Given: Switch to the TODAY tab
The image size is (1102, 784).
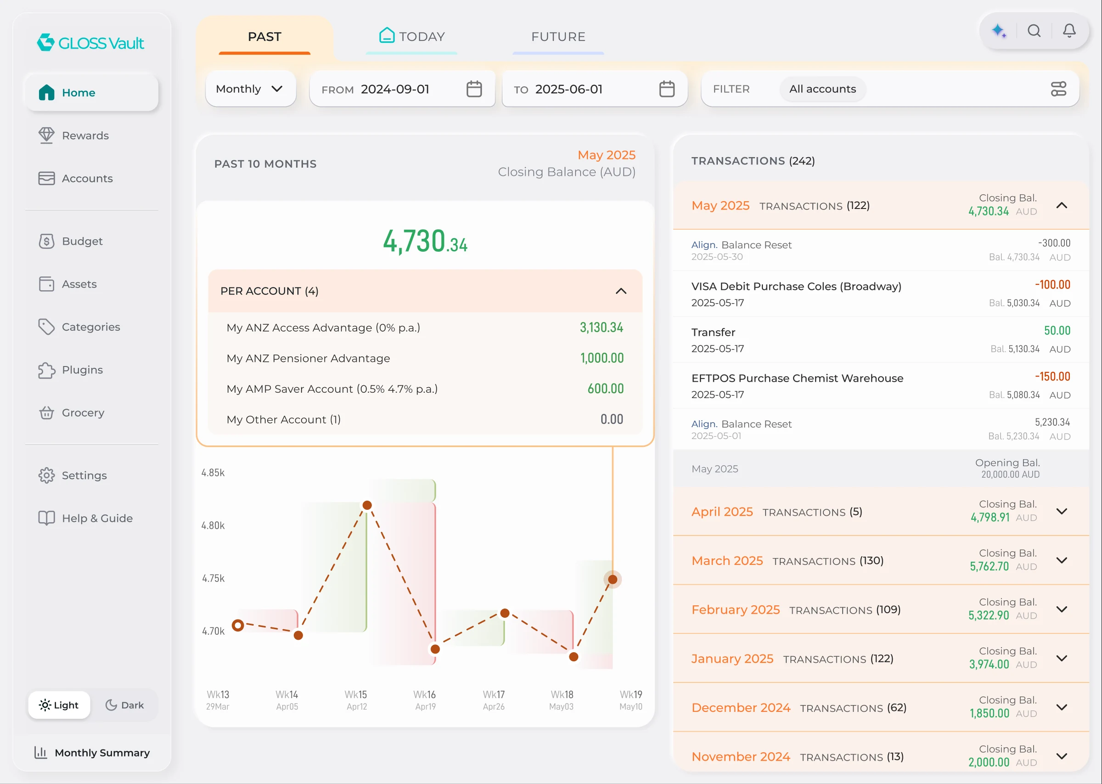Looking at the screenshot, I should 411,37.
